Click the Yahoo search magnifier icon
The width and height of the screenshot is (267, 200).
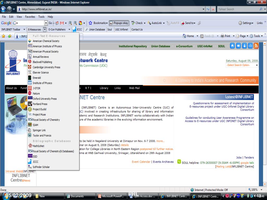[x=261, y=9]
